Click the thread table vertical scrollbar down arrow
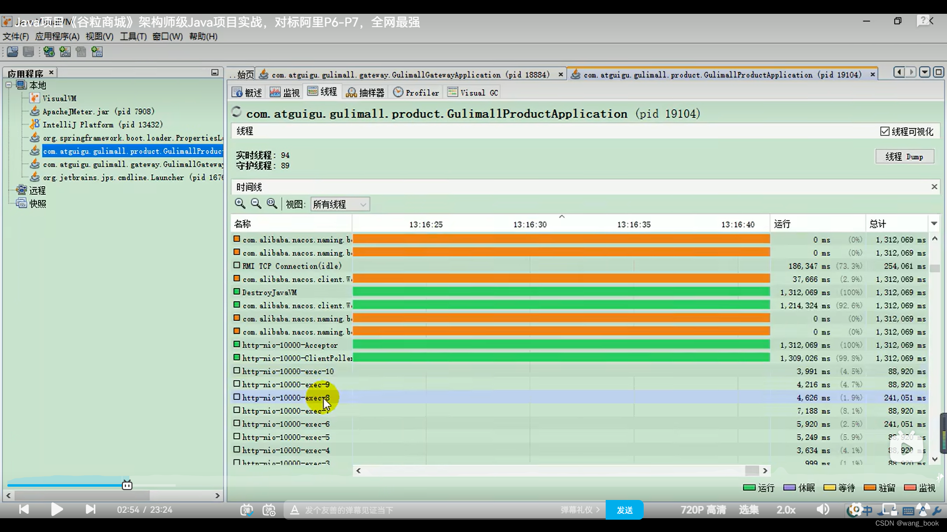 (x=935, y=459)
